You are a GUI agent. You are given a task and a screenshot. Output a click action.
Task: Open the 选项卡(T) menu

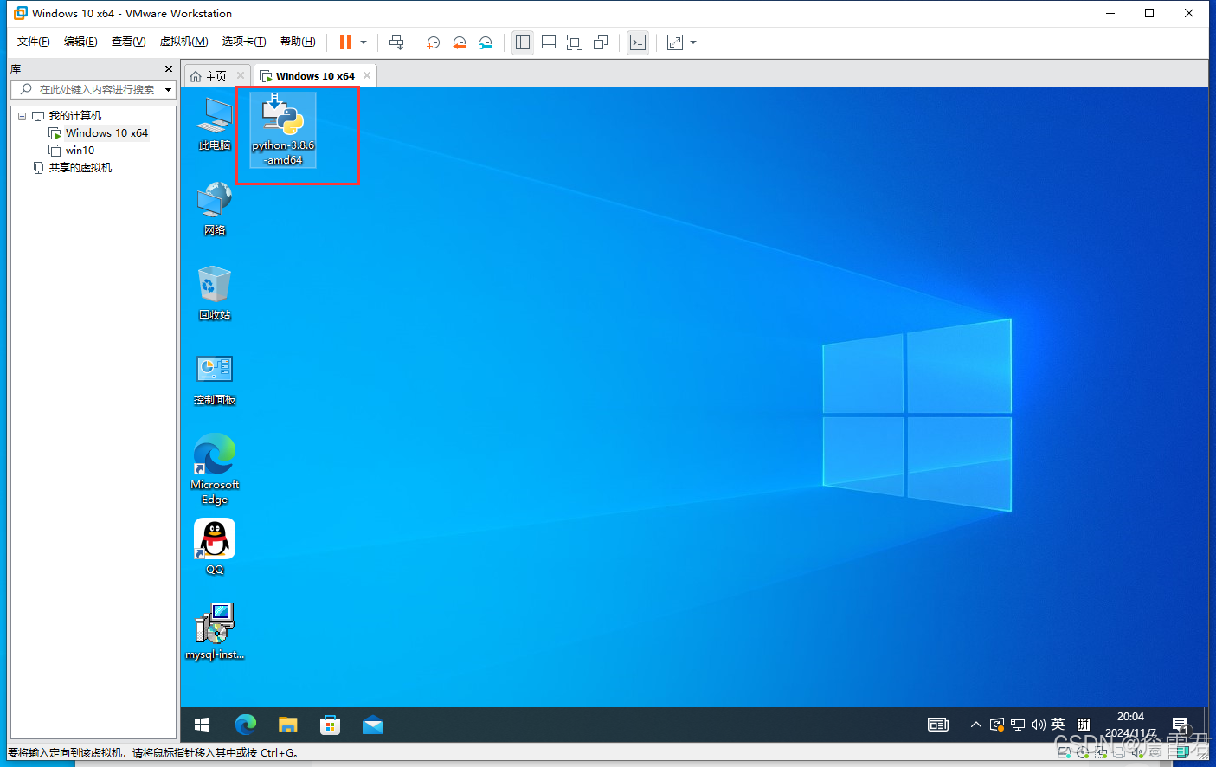tap(244, 42)
